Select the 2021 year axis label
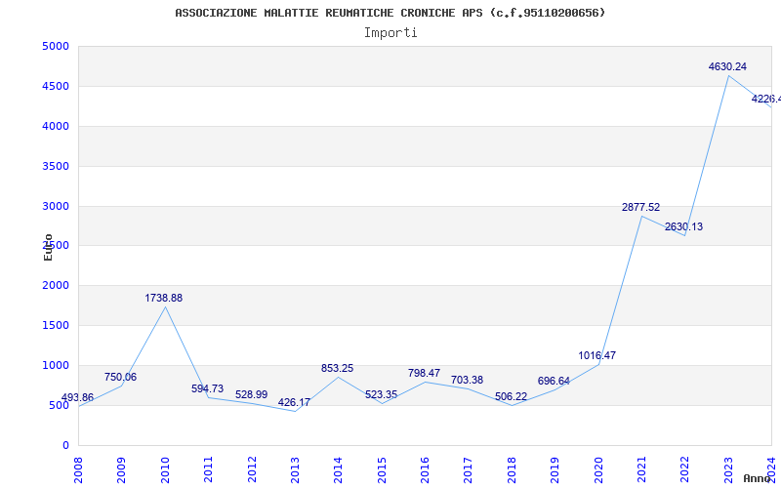781x488 pixels. 641,468
